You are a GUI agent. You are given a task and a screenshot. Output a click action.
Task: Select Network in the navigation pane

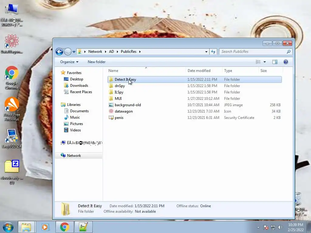(x=74, y=156)
